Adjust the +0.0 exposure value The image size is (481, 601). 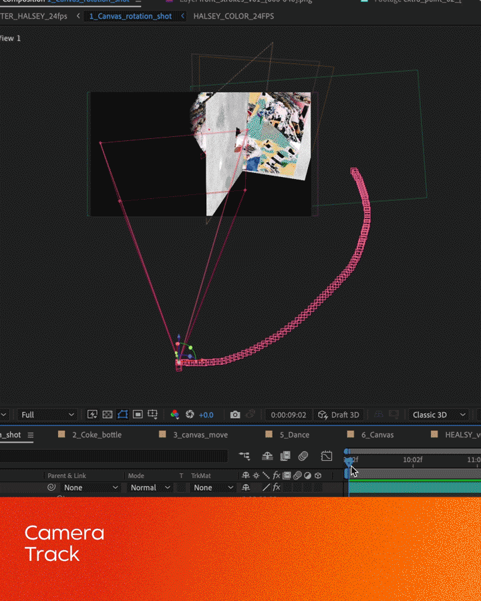point(206,415)
